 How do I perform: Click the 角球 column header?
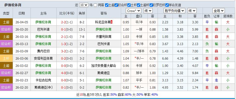coord(82,13)
